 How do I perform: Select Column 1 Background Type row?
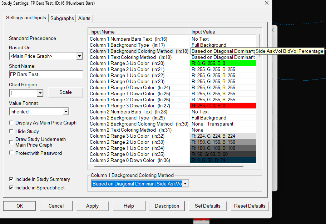pos(173,45)
